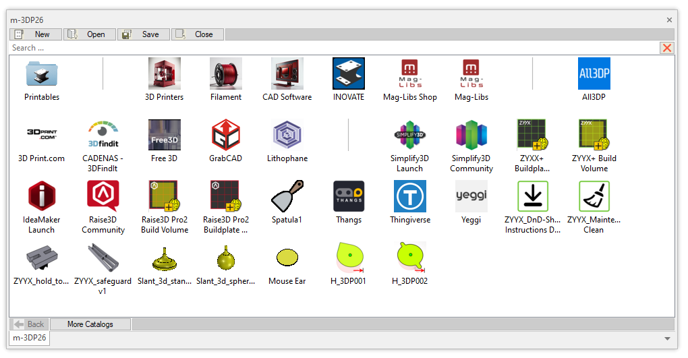Select the Thingiverse icon
The height and width of the screenshot is (358, 688).
(409, 197)
